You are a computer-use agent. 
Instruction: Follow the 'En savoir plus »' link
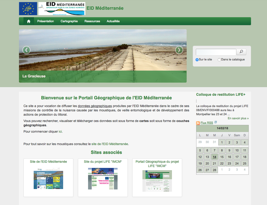click(x=238, y=118)
